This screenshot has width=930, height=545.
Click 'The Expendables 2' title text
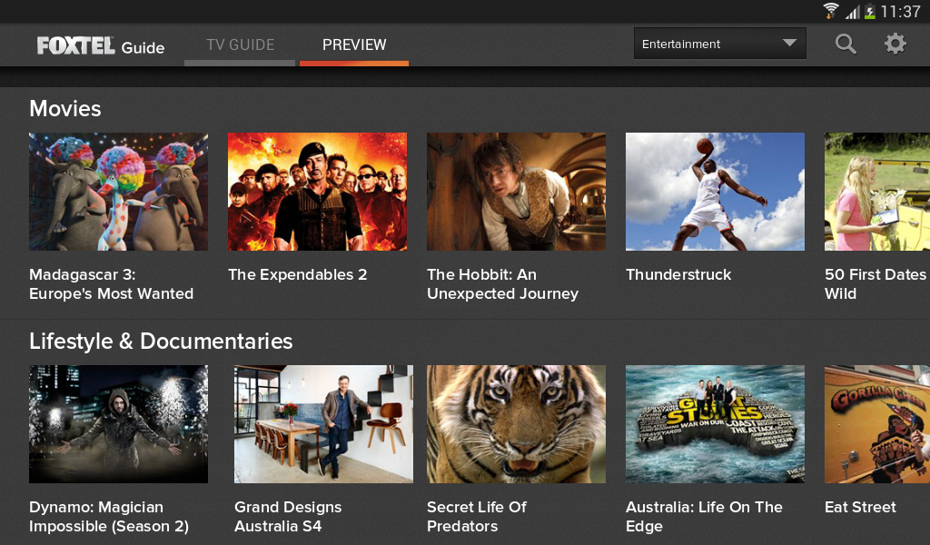[298, 274]
